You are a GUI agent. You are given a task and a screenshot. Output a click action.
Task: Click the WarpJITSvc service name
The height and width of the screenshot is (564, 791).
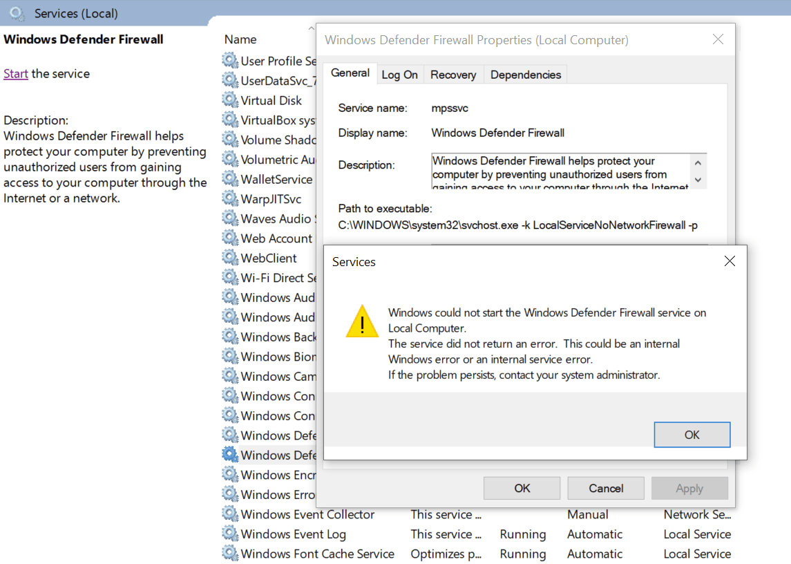coord(271,199)
